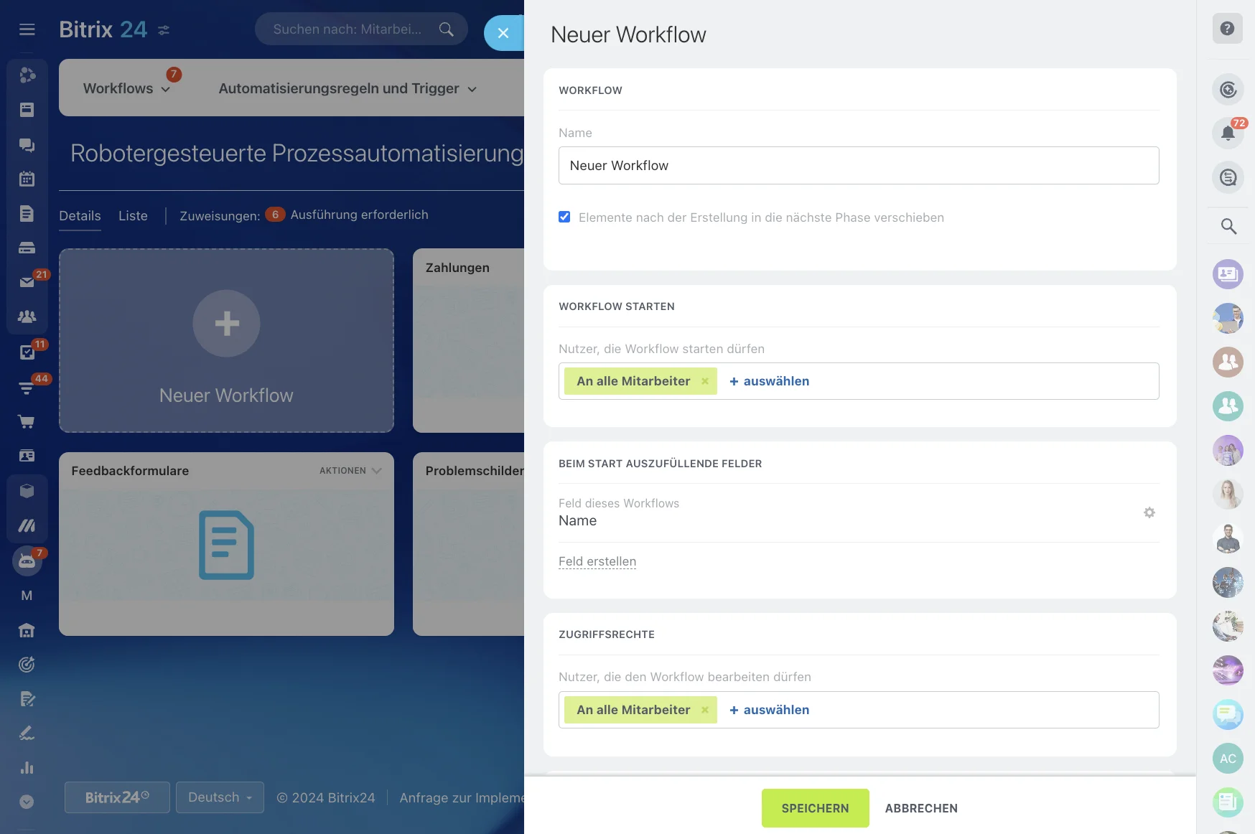Uncheck the move elements to next phase checkbox
This screenshot has height=834, width=1255.
point(564,217)
